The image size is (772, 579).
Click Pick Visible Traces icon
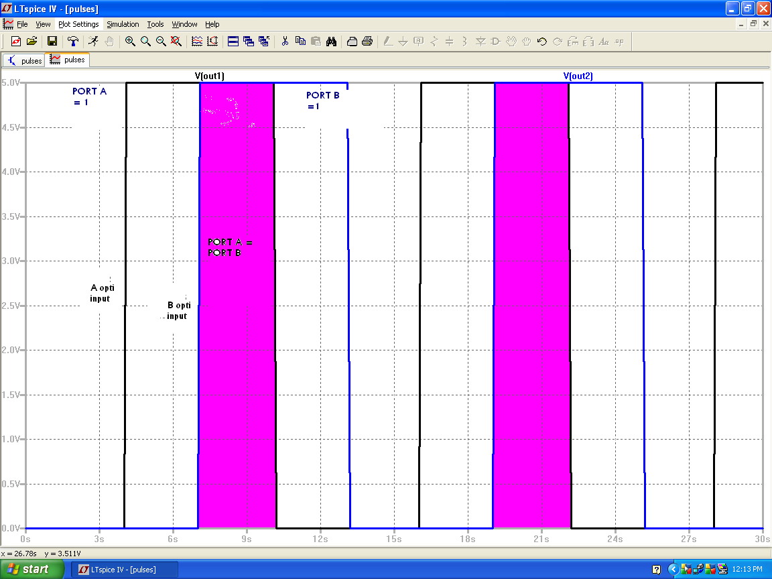[x=197, y=42]
